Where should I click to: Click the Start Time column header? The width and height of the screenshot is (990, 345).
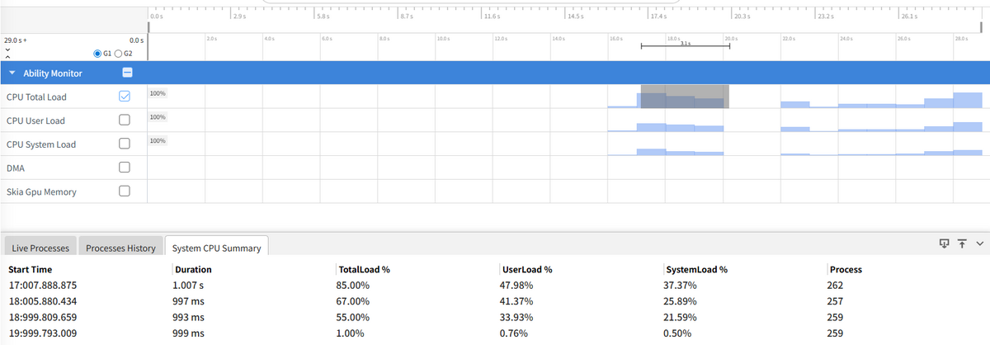(33, 269)
